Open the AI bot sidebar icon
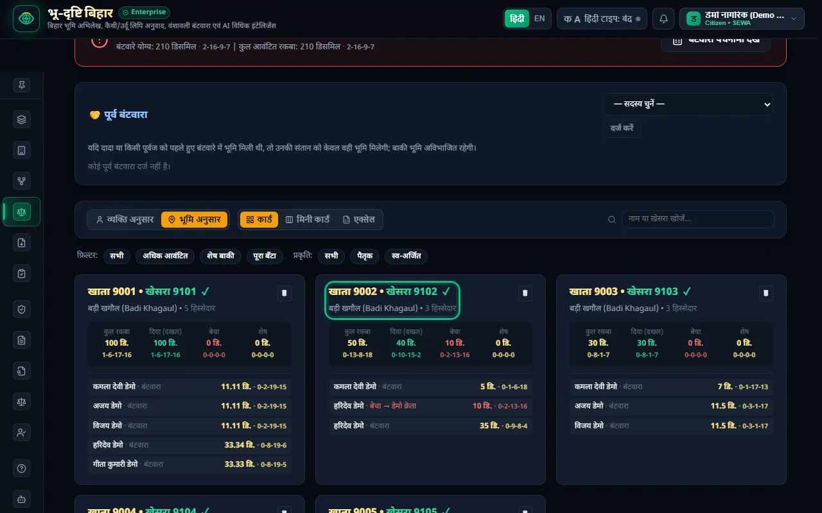 click(x=22, y=499)
